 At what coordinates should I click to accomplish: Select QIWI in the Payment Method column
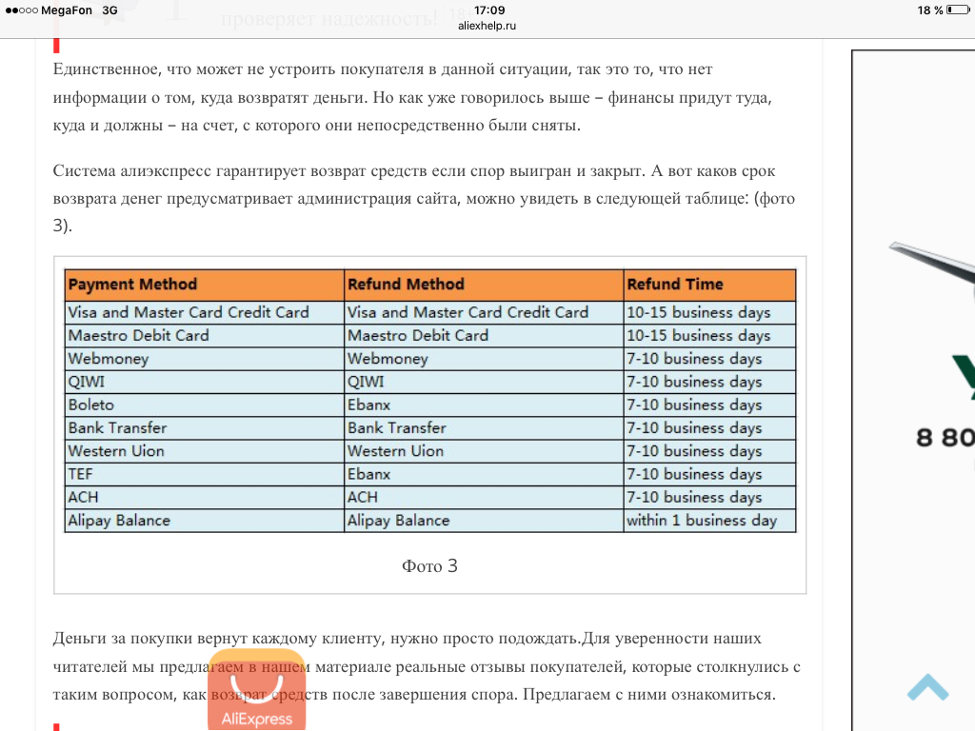click(205, 382)
